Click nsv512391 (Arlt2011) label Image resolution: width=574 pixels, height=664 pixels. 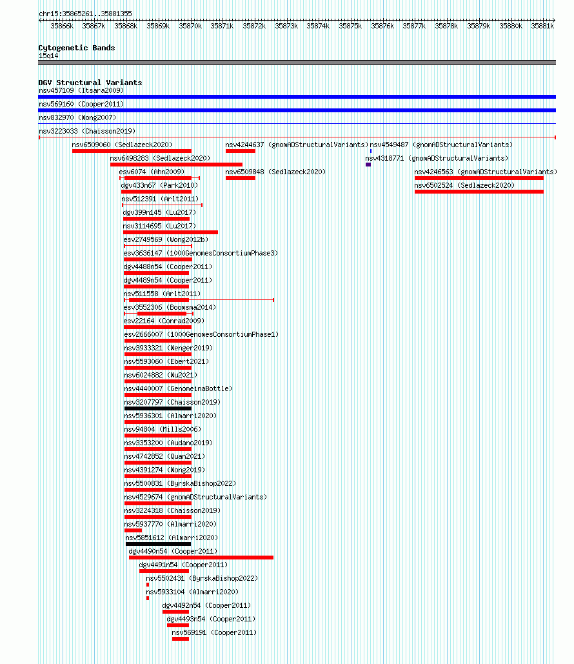click(x=160, y=199)
